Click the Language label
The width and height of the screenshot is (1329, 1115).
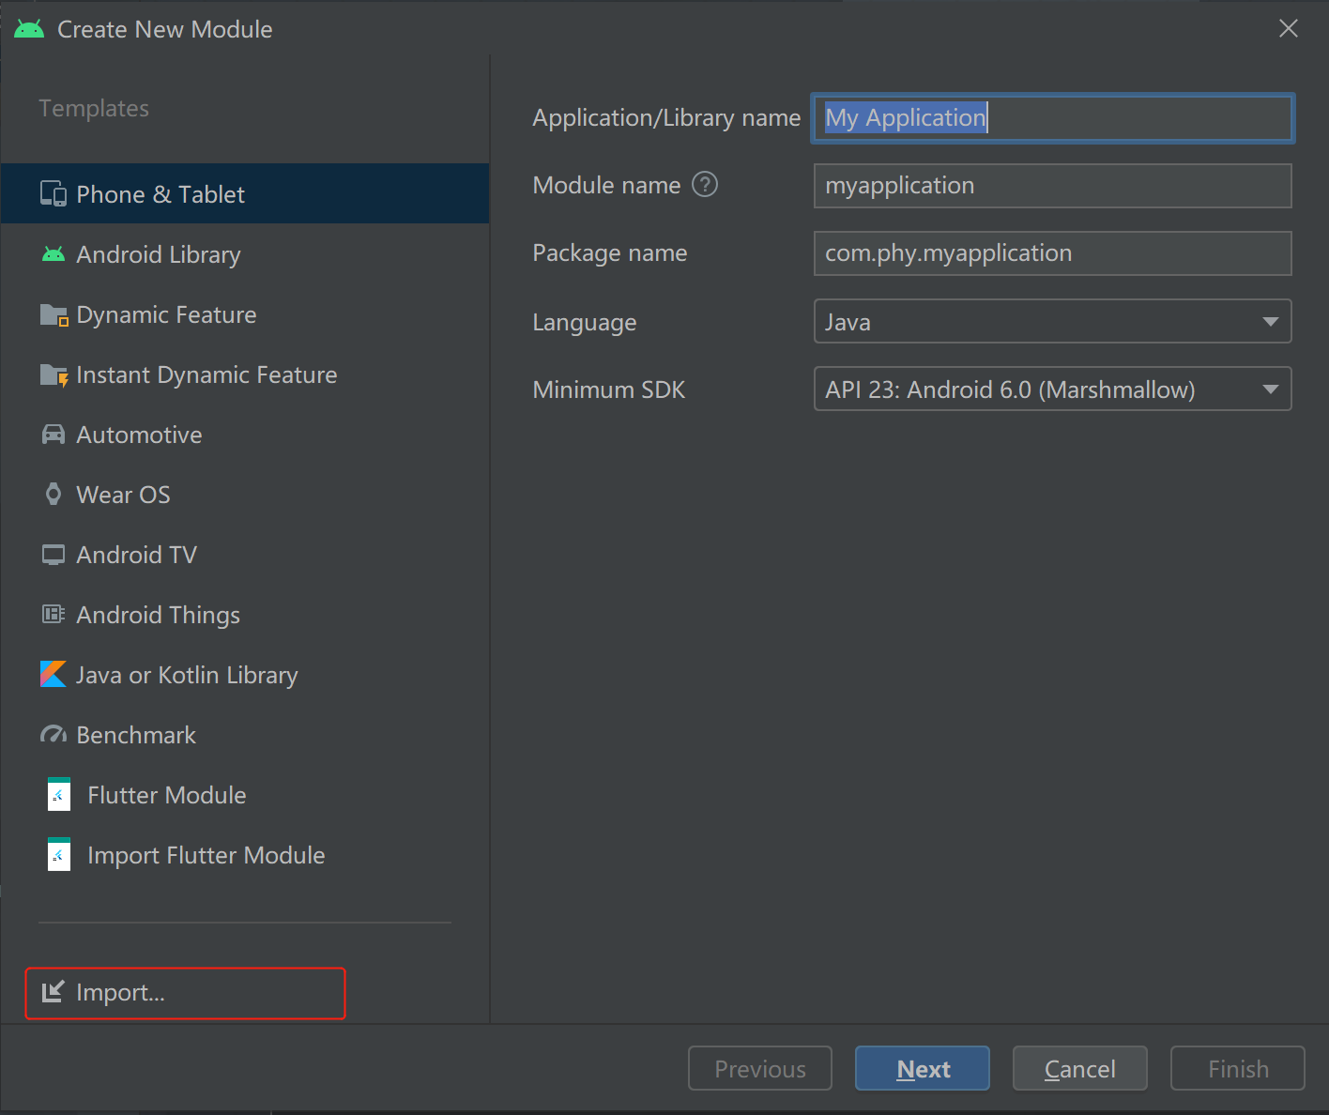pyautogui.click(x=585, y=322)
